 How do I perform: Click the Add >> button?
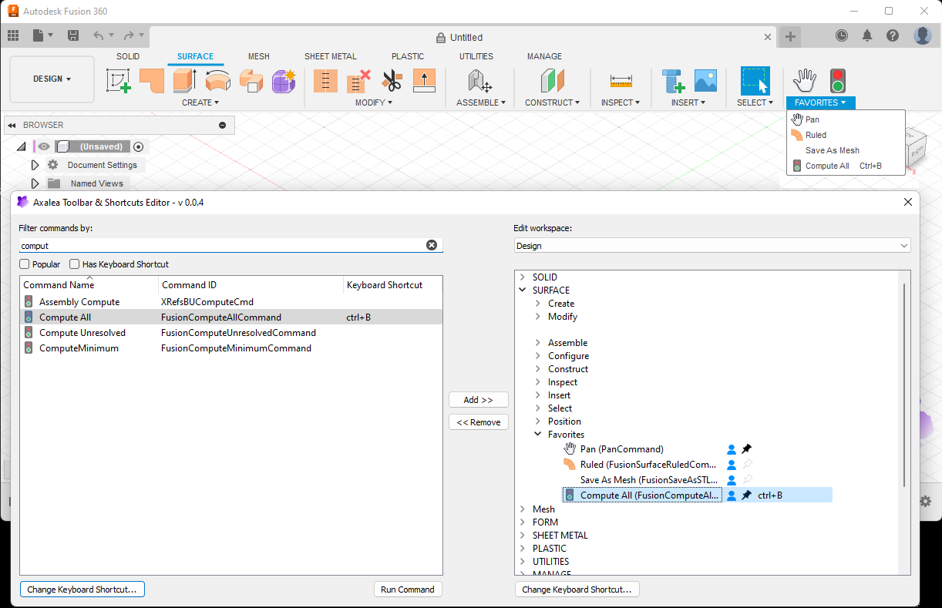(479, 400)
